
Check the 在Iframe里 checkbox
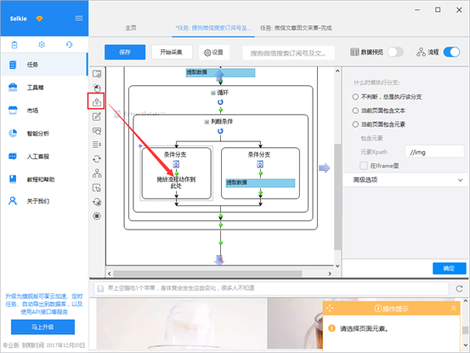[x=363, y=166]
